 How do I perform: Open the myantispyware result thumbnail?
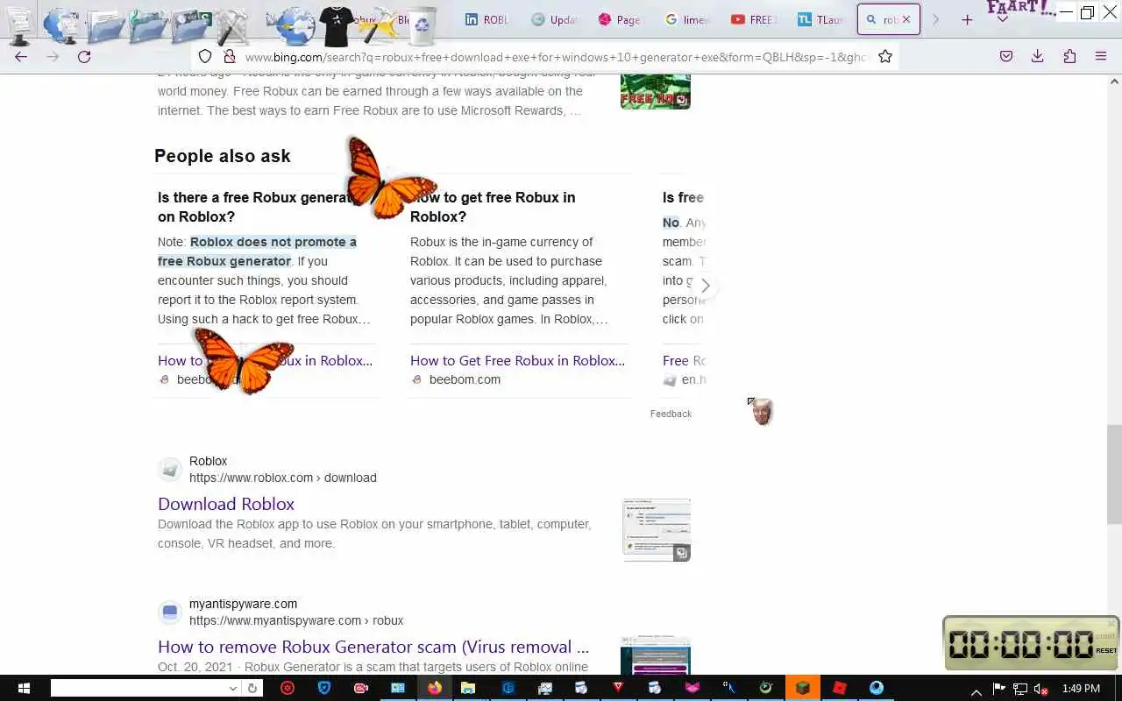(x=656, y=655)
